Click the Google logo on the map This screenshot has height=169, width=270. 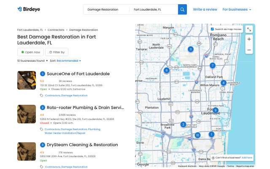pyautogui.click(x=143, y=164)
